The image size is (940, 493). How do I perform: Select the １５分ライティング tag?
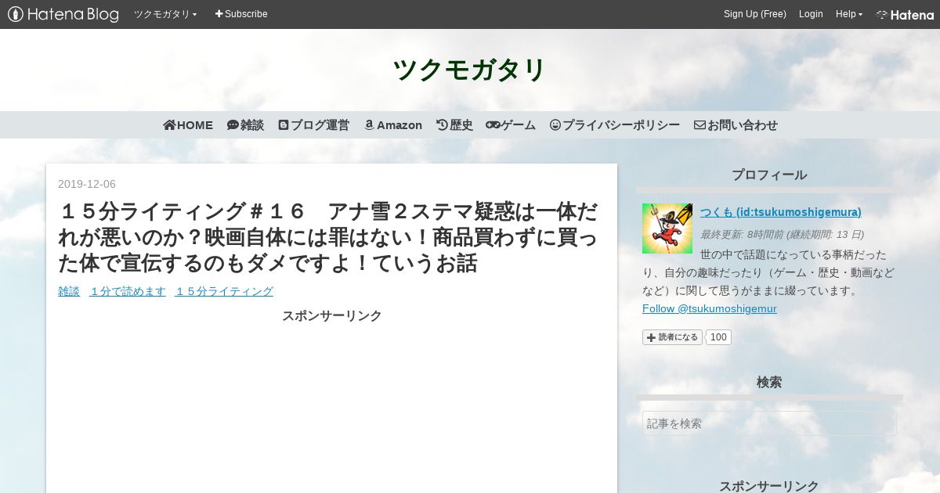[224, 291]
